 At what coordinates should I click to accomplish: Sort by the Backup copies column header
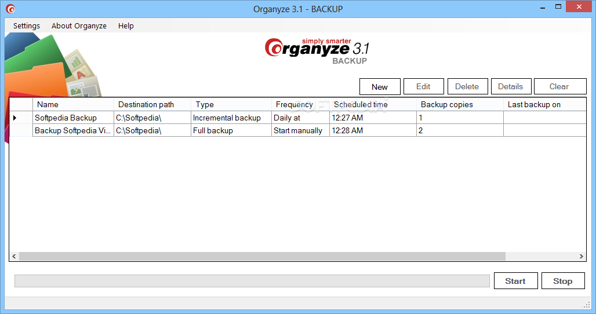(x=460, y=104)
